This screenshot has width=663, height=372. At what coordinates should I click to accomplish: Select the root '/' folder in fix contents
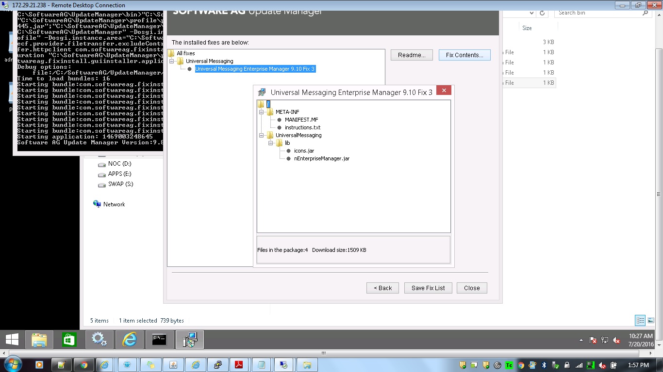pyautogui.click(x=268, y=104)
